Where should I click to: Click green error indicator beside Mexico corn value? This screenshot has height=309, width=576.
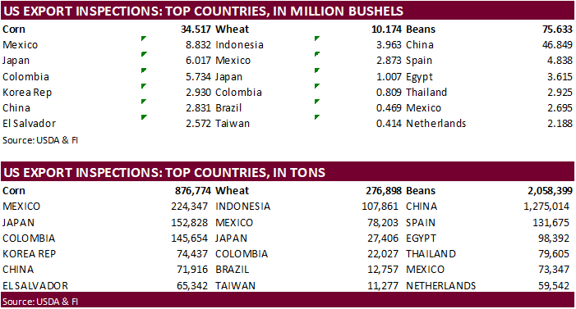point(144,39)
